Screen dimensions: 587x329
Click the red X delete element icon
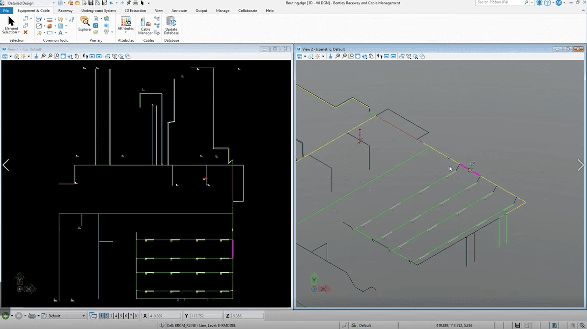pyautogui.click(x=26, y=32)
